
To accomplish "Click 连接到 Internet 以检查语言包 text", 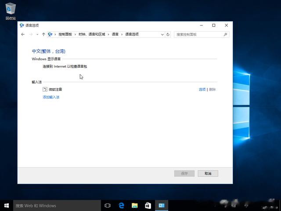I will pos(65,66).
